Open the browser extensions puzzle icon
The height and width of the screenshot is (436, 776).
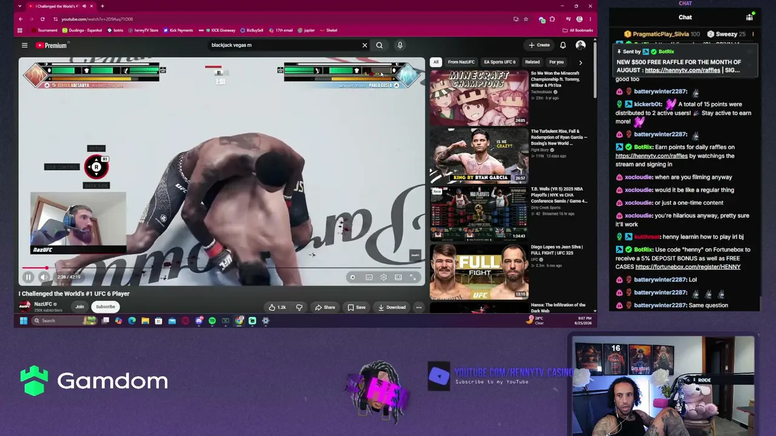coord(552,19)
